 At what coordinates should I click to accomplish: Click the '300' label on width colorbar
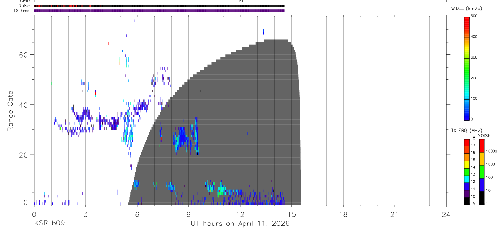pyautogui.click(x=474, y=57)
